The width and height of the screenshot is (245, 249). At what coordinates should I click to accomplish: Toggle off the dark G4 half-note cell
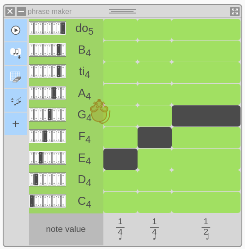[x=206, y=116]
